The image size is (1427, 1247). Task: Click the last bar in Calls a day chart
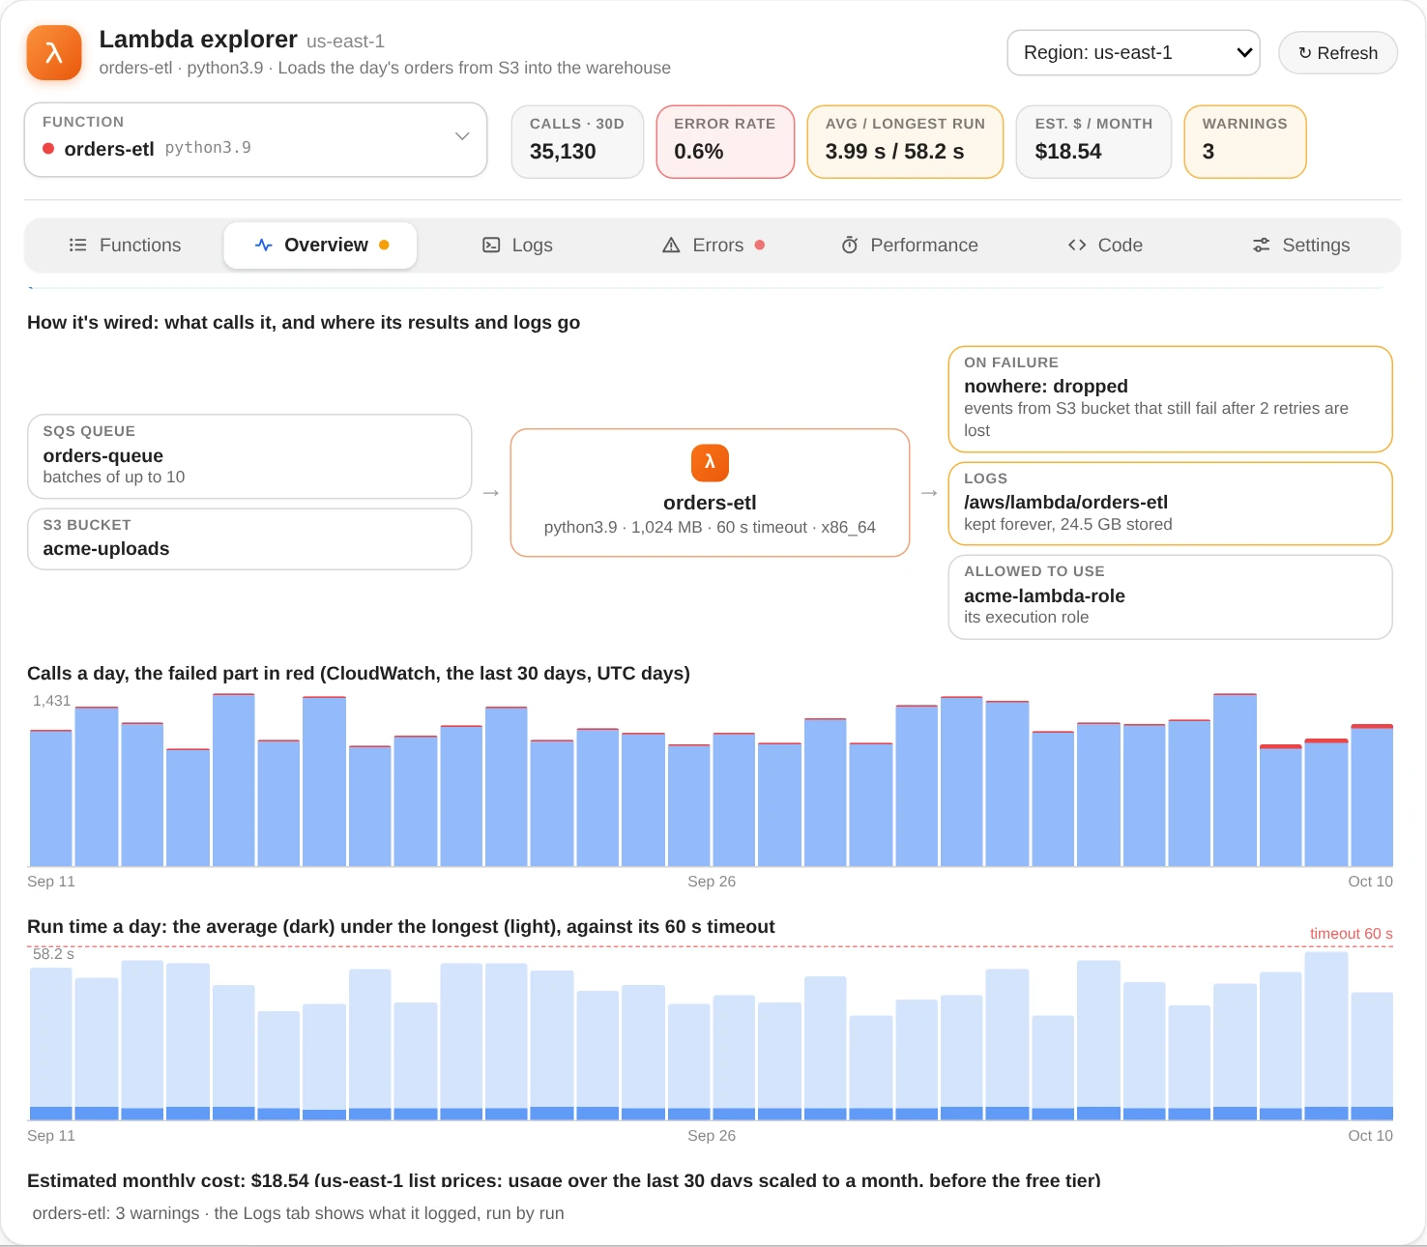1372,795
